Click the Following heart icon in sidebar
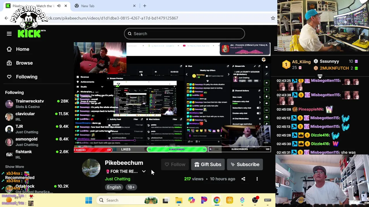The width and height of the screenshot is (369, 207). pyautogui.click(x=9, y=77)
